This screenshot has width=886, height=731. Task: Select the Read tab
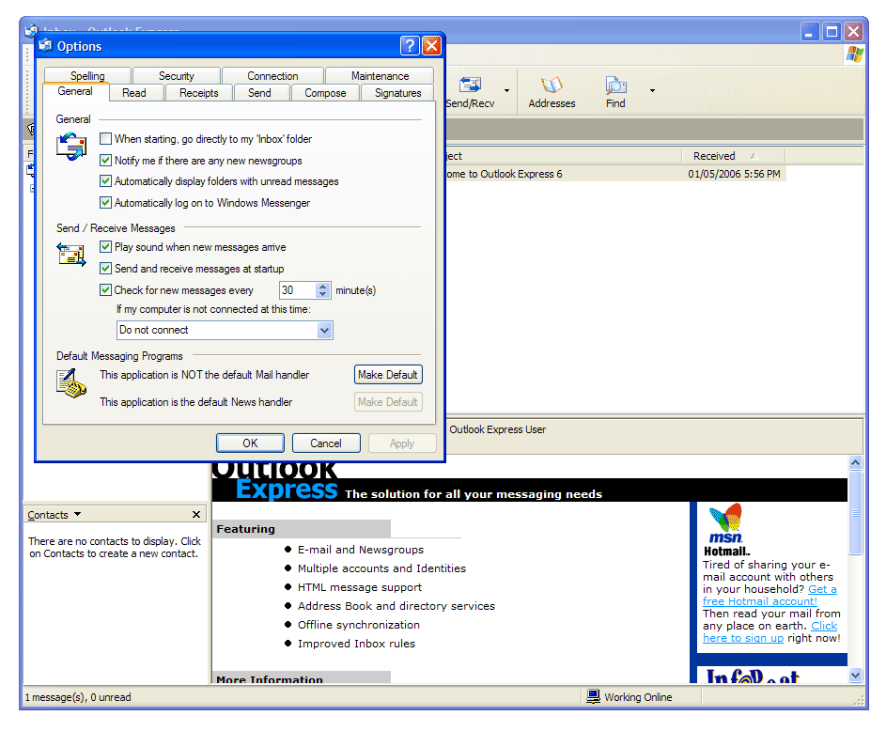(x=134, y=93)
